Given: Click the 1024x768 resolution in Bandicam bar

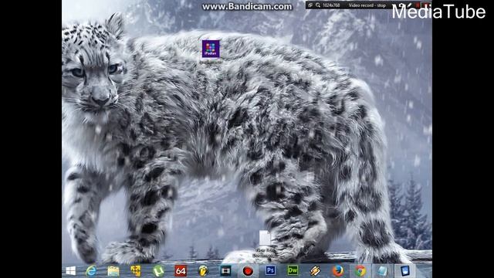Looking at the screenshot, I should 331,5.
